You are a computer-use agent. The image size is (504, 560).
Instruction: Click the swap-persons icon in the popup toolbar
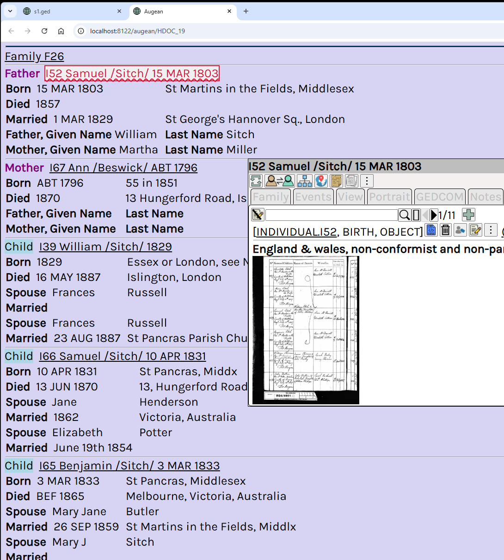pos(279,181)
